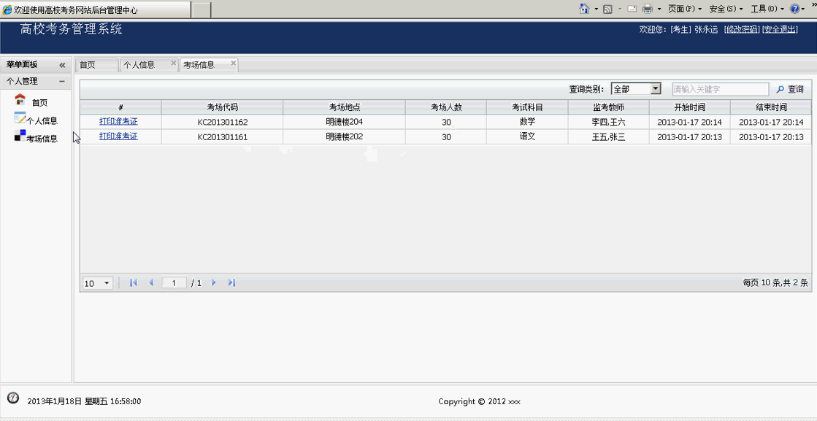
Task: Expand the home icon dropdown arrow
Action: pos(596,9)
